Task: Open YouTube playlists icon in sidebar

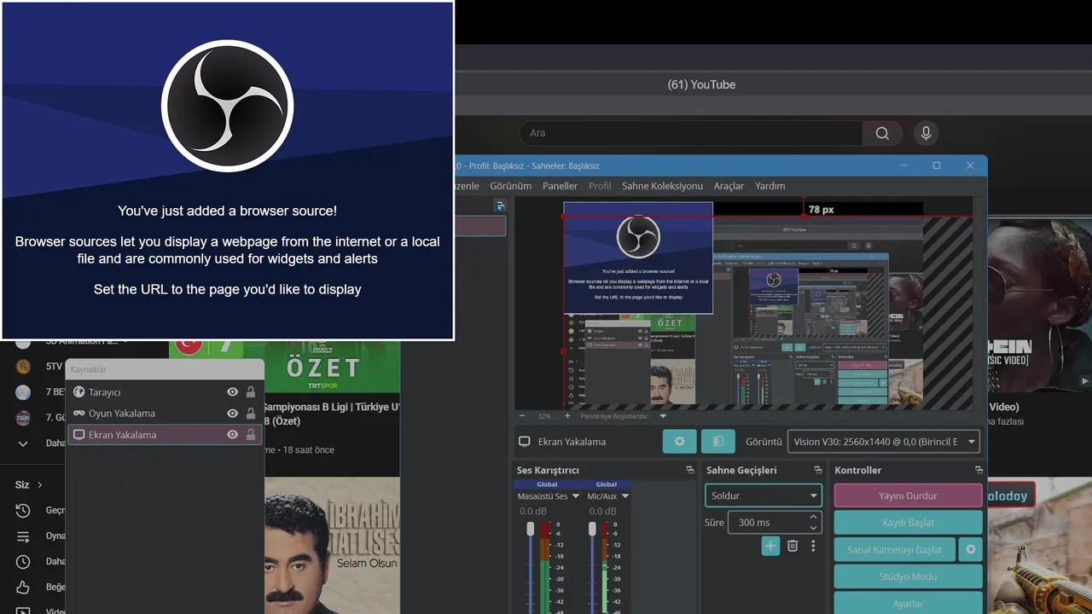Action: pyautogui.click(x=23, y=536)
